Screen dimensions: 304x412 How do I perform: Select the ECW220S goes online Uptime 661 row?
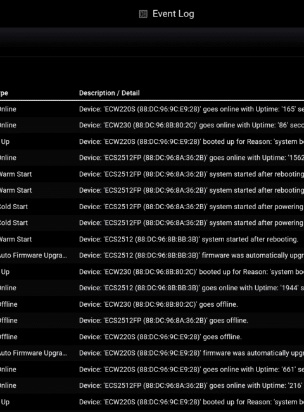click(x=152, y=370)
